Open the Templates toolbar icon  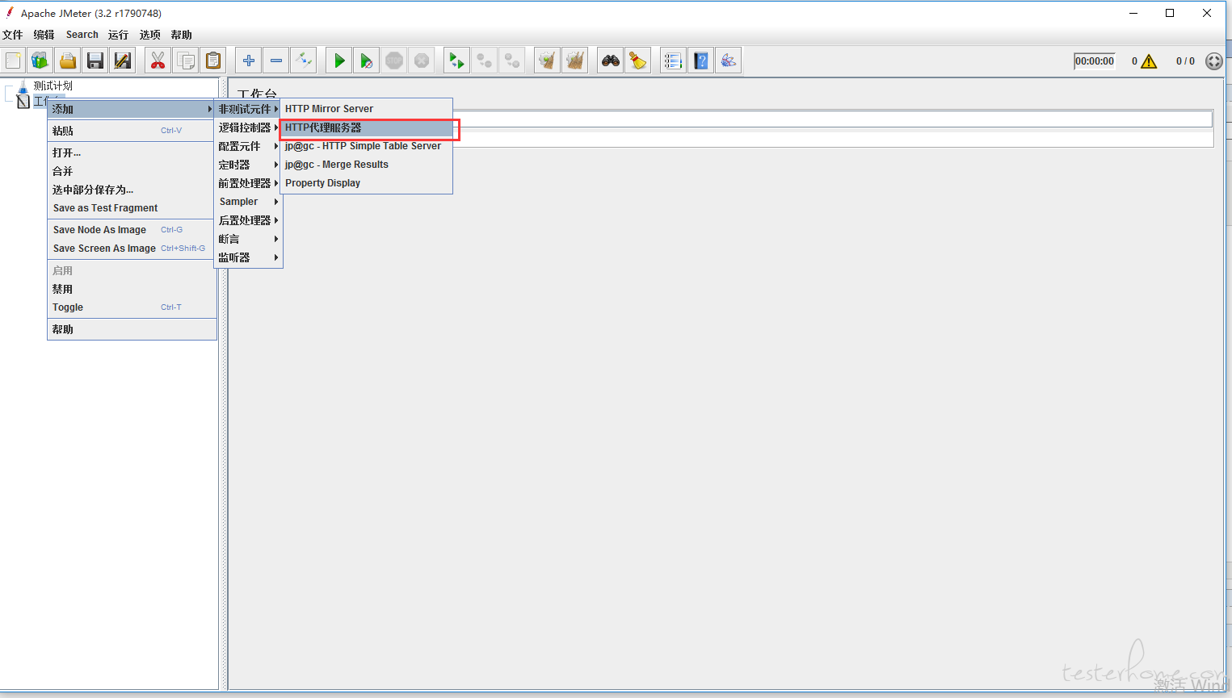tap(40, 61)
